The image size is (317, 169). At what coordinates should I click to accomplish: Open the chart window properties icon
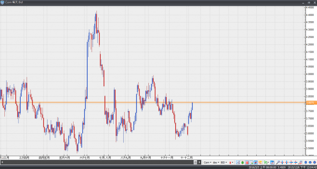pos(272,162)
